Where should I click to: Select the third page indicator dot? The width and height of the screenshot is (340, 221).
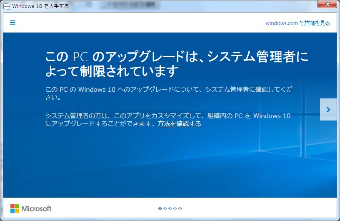170,208
